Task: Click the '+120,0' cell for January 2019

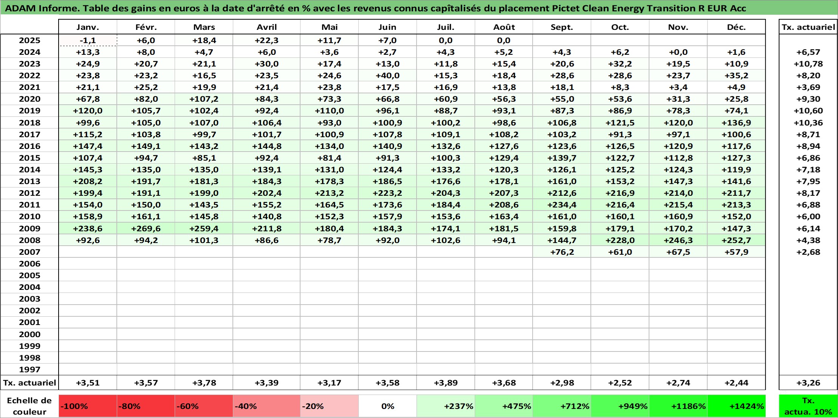Action: [88, 111]
